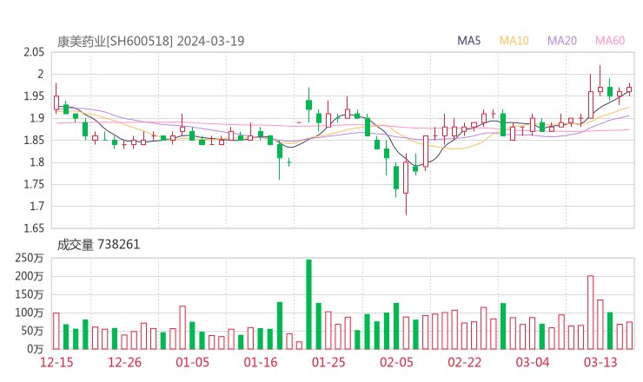The height and width of the screenshot is (382, 643).
Task: Click the MA60 legend label
Action: (610, 41)
